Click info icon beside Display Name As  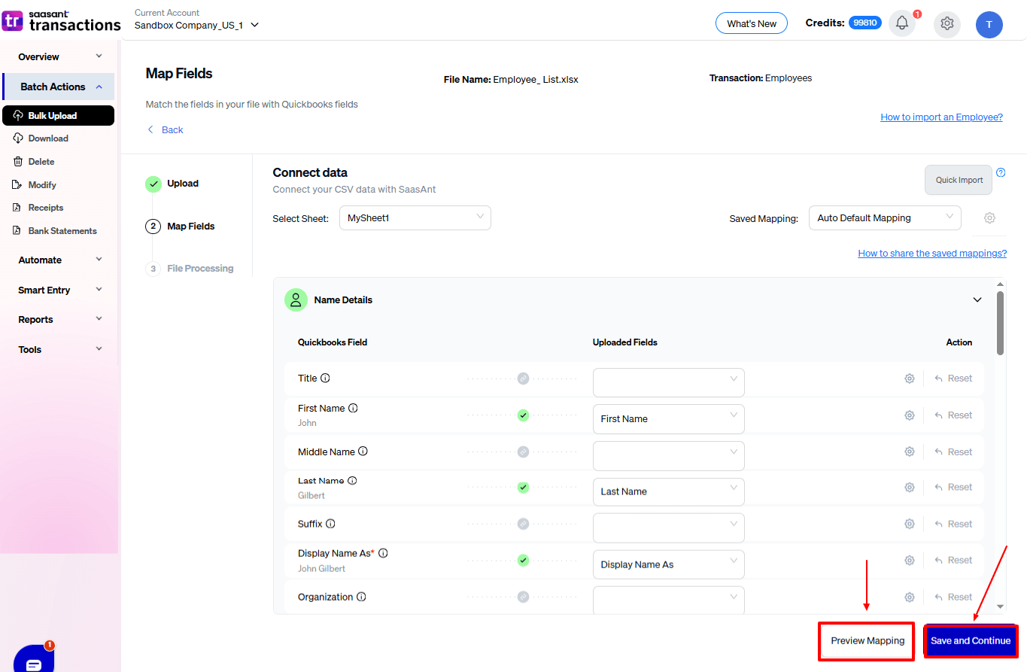[x=383, y=553]
